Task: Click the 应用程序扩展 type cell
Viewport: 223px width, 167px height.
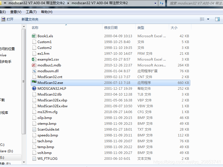Action: pyautogui.click(x=147, y=71)
